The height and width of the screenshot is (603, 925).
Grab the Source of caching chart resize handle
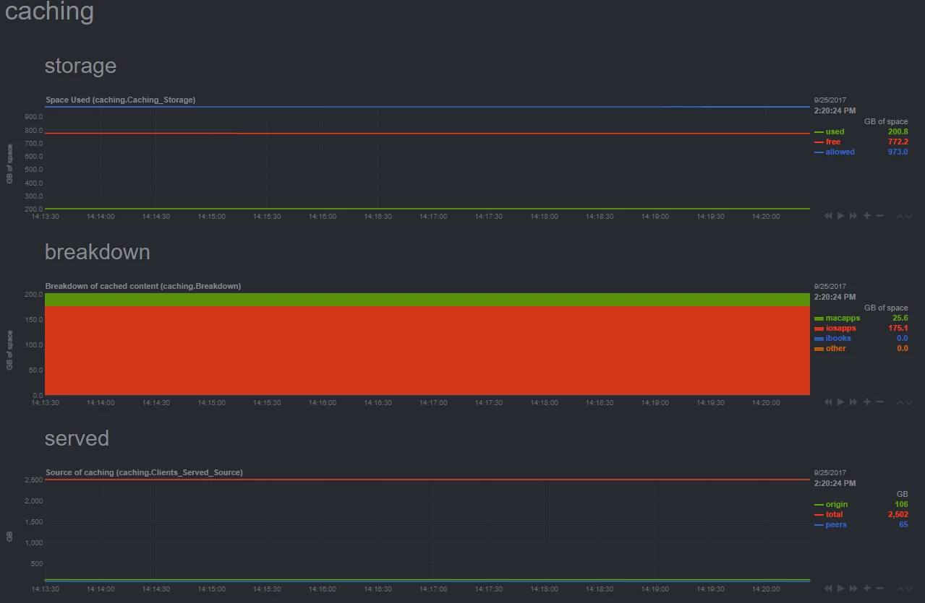point(905,589)
